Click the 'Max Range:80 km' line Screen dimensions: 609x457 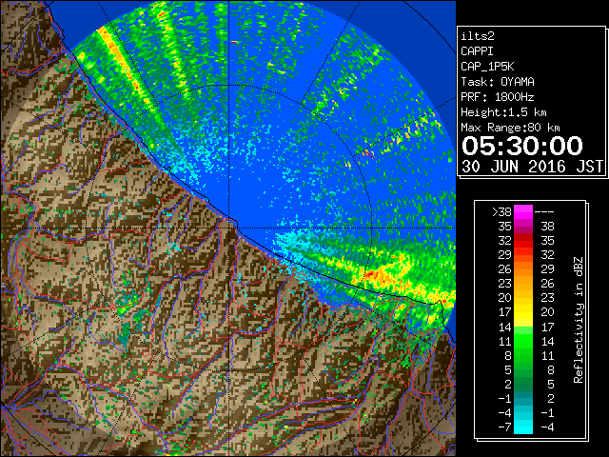point(510,128)
